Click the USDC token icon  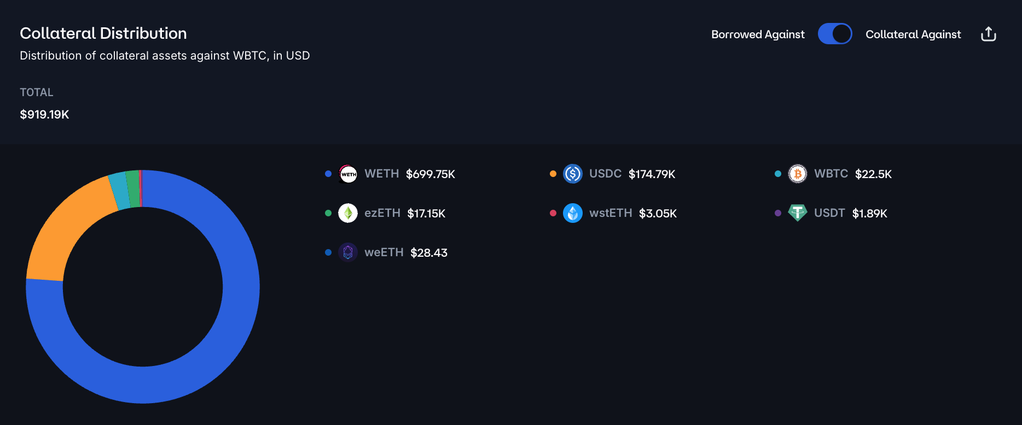[573, 174]
